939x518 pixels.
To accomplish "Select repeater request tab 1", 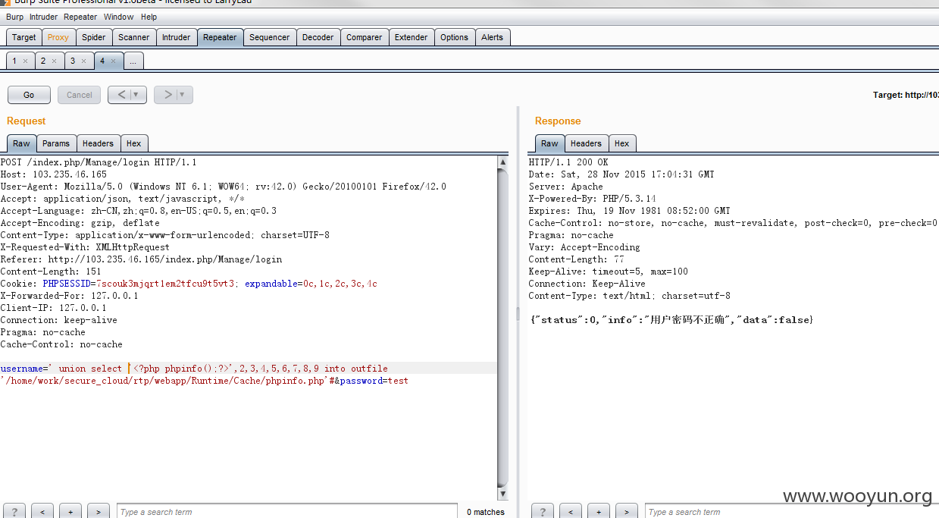I will pos(14,61).
